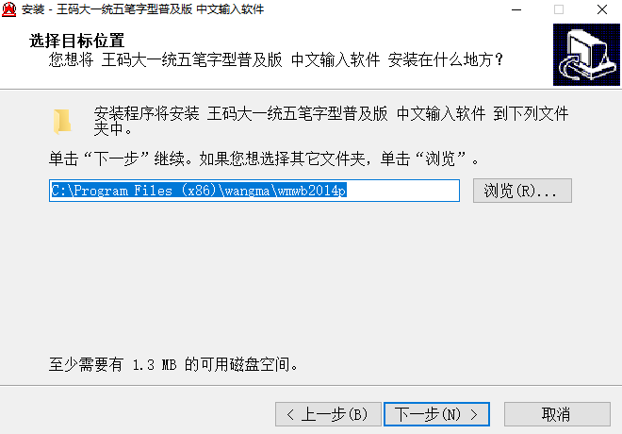Click the 选择目标位置 heading
622x434 pixels.
tap(76, 41)
